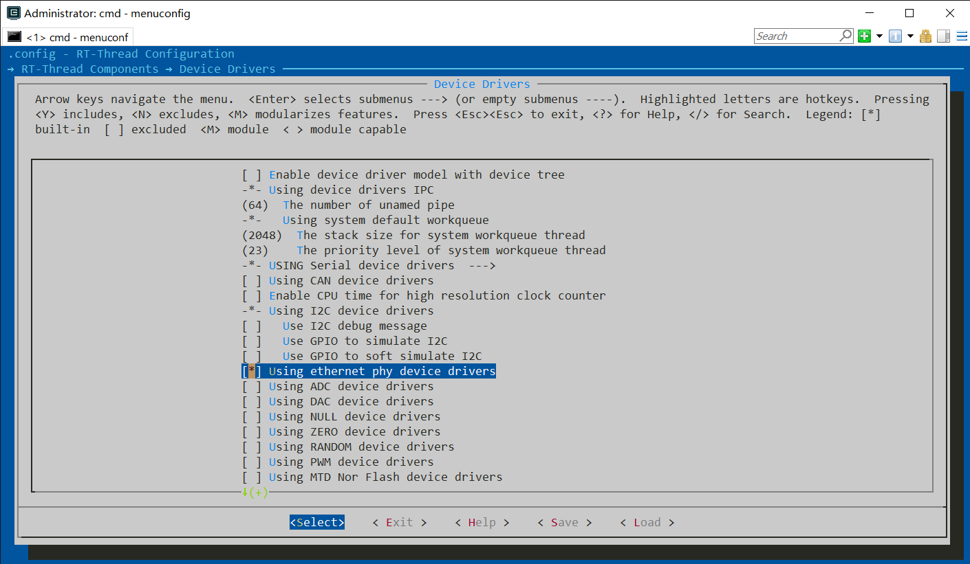The width and height of the screenshot is (970, 564).
Task: Toggle the scrollbar panel icon
Action: pos(944,36)
